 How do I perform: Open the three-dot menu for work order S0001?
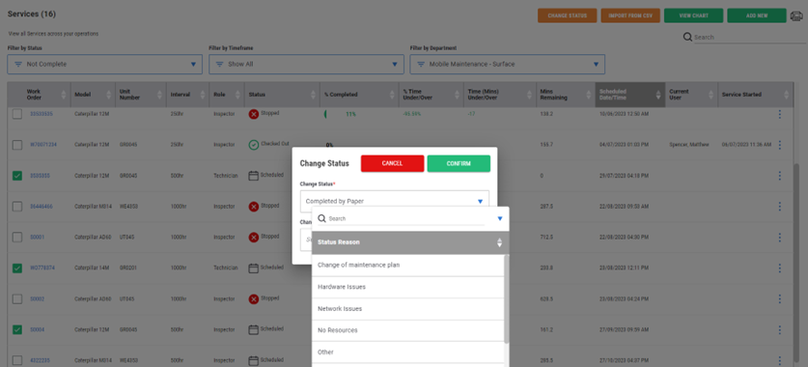point(780,238)
